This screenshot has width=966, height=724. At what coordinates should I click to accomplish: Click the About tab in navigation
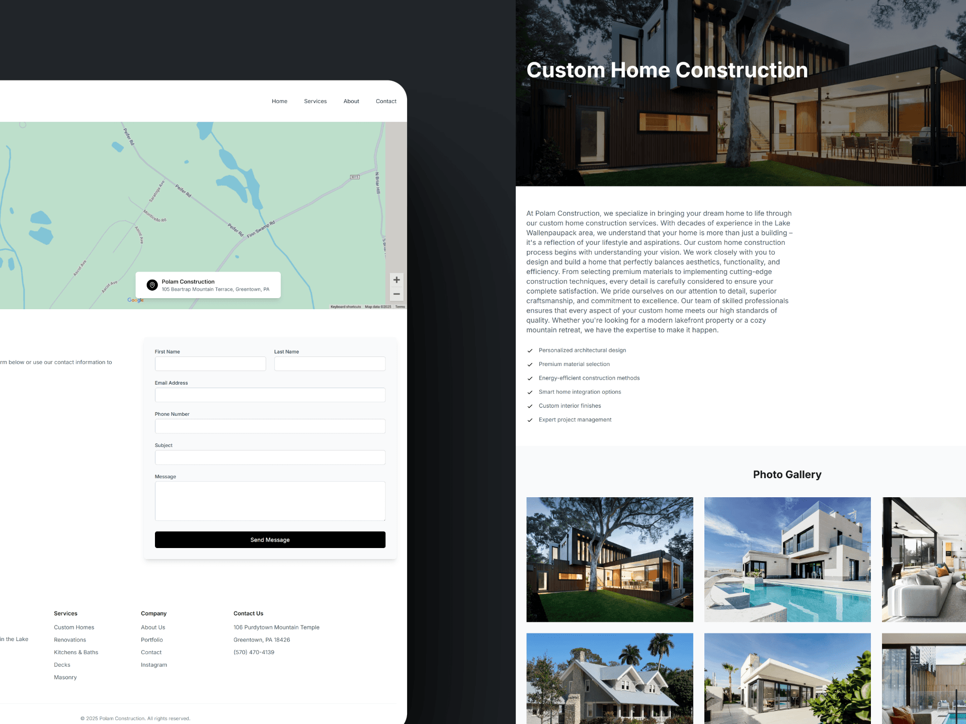[x=351, y=101]
